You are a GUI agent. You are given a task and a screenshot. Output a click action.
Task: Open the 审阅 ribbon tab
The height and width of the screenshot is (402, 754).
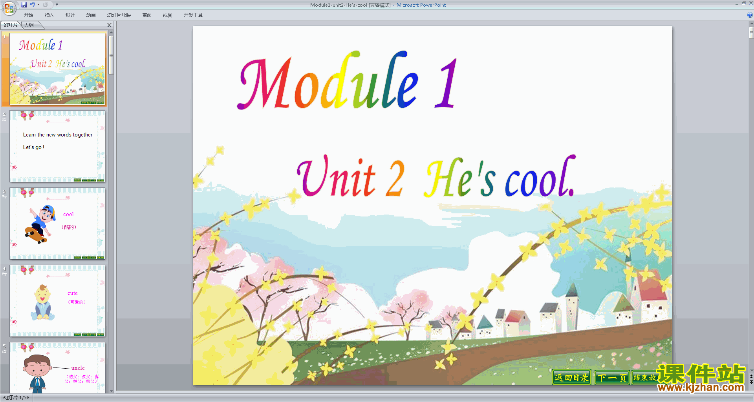147,15
